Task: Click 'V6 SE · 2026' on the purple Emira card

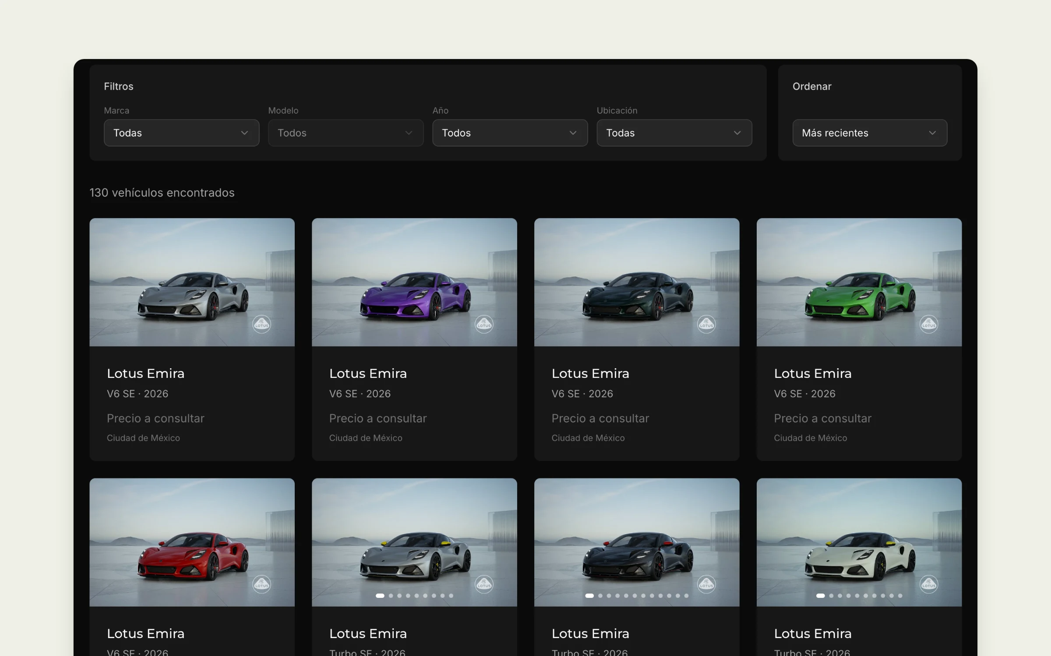Action: pos(360,394)
